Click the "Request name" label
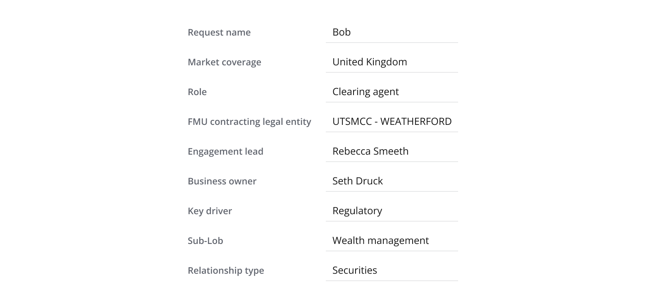 (x=219, y=33)
